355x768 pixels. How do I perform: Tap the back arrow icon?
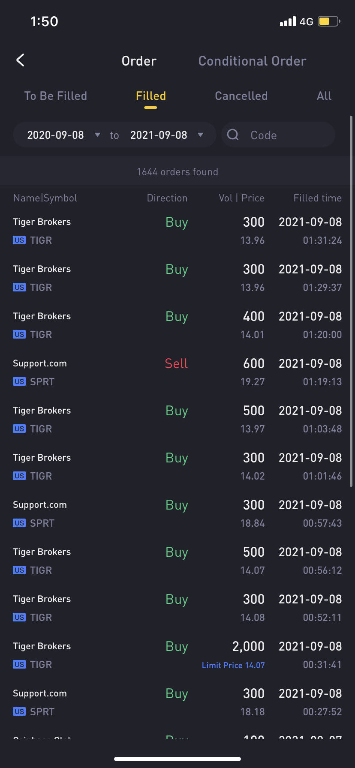[20, 60]
